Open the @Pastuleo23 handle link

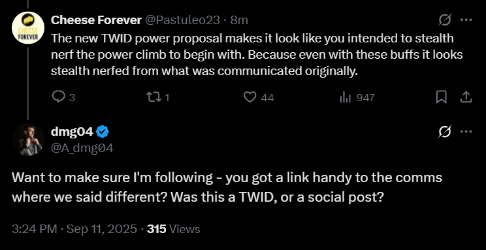(x=182, y=20)
